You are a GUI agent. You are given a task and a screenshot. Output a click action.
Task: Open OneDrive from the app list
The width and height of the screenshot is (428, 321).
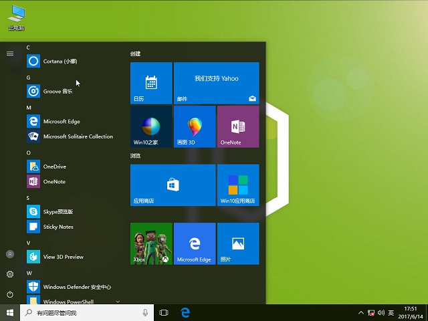pos(73,167)
